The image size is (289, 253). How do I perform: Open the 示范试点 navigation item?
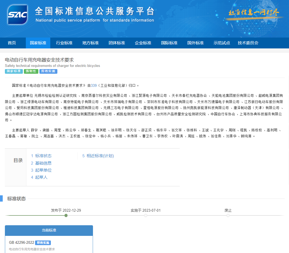click(x=222, y=43)
